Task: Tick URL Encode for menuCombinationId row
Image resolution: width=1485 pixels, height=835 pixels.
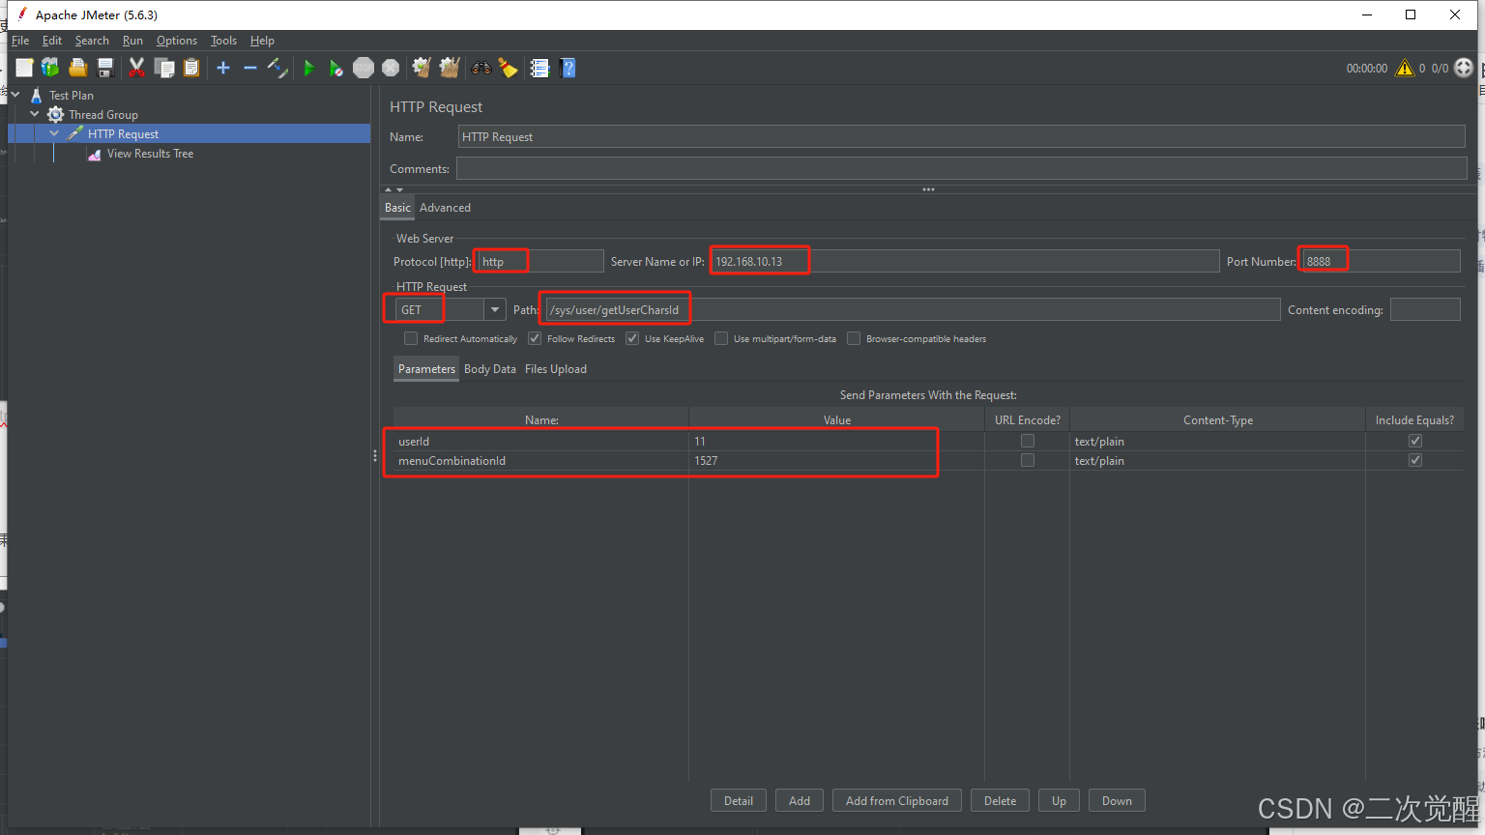Action: pos(1028,460)
